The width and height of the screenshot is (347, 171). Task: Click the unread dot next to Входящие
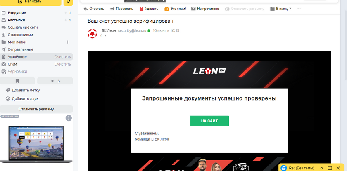66,13
